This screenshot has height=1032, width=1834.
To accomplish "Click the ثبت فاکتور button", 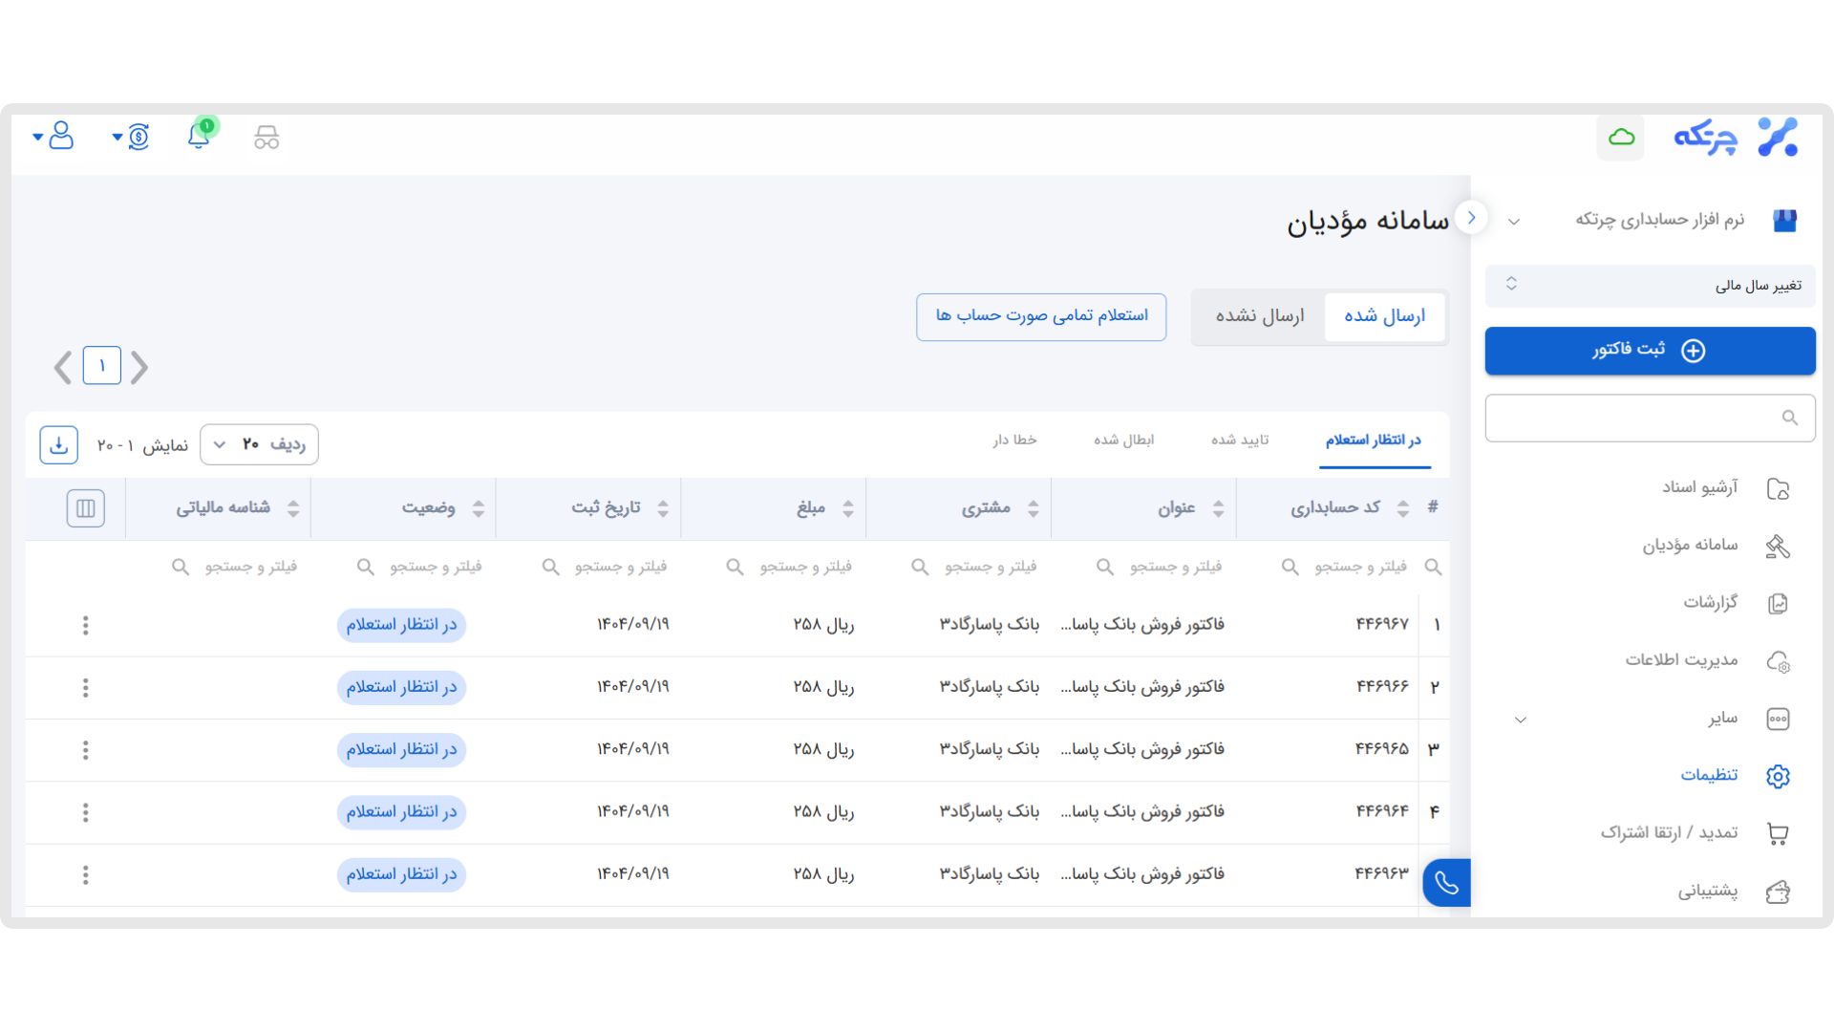I will tap(1650, 351).
